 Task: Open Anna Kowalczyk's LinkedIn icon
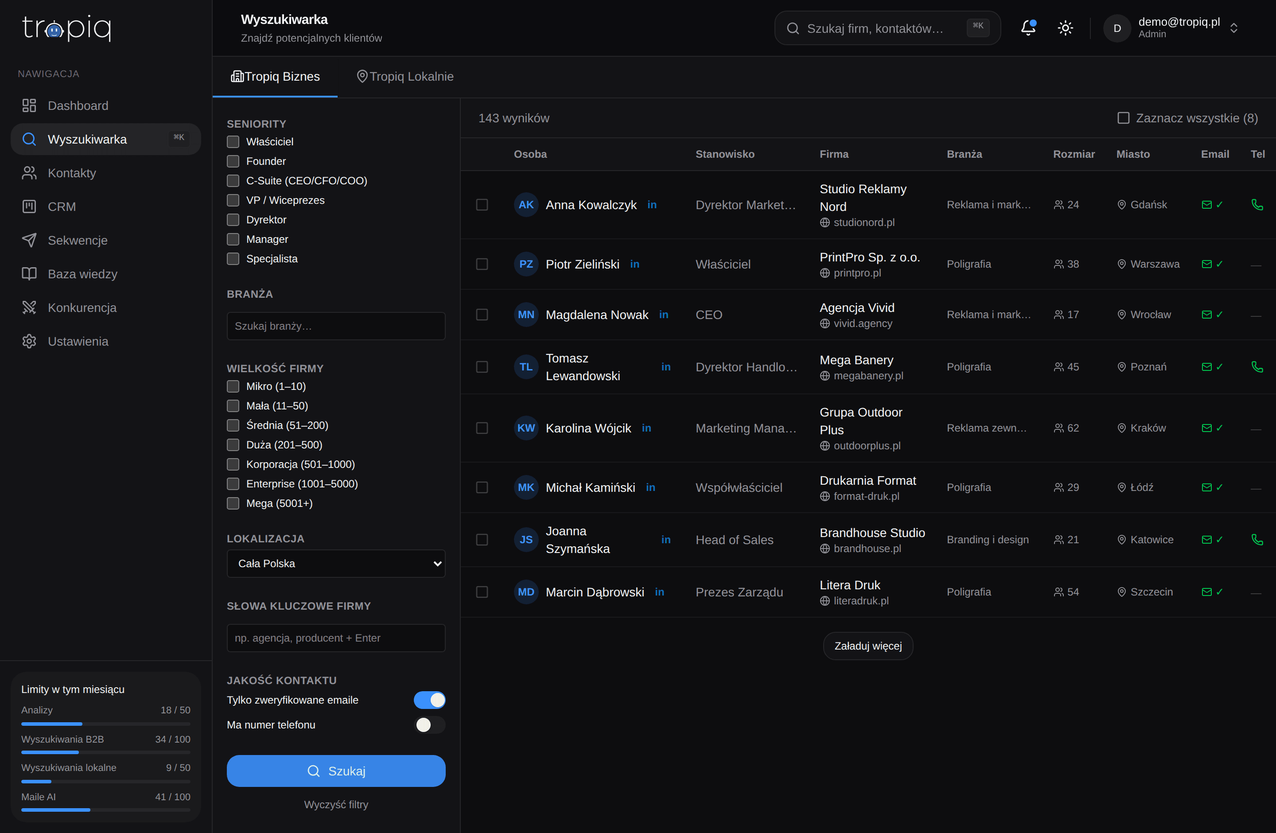coord(652,205)
